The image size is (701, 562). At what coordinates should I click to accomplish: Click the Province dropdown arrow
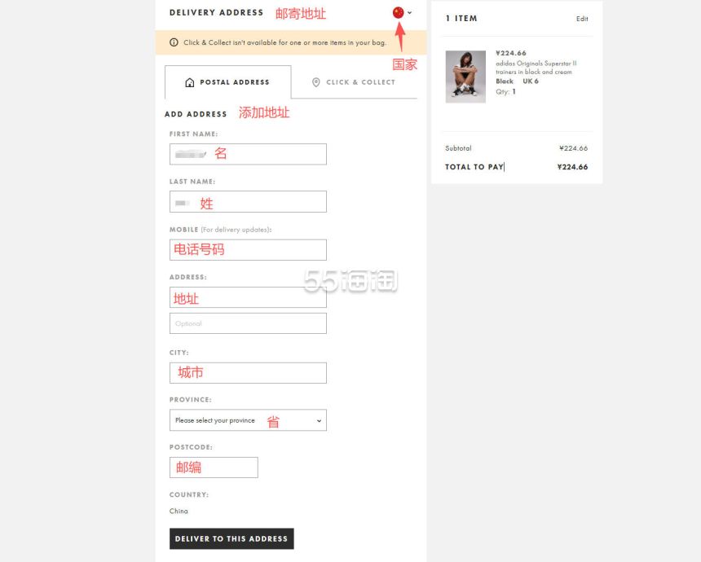[x=319, y=421]
